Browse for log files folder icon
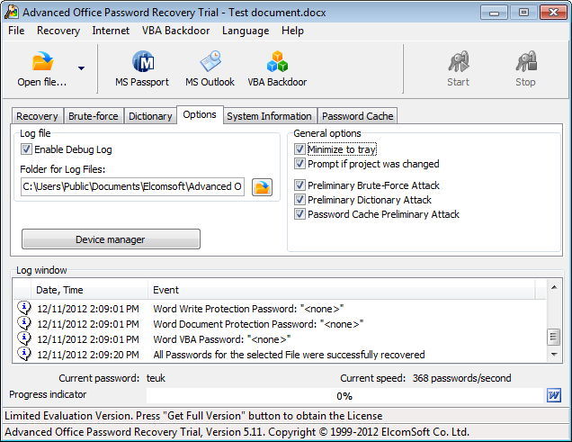Viewport: 572px width, 442px height. pos(262,187)
